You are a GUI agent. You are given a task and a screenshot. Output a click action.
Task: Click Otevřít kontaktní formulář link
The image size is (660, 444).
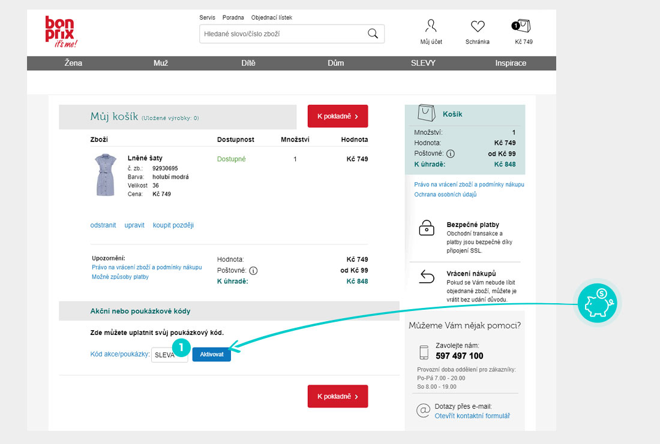click(x=472, y=416)
